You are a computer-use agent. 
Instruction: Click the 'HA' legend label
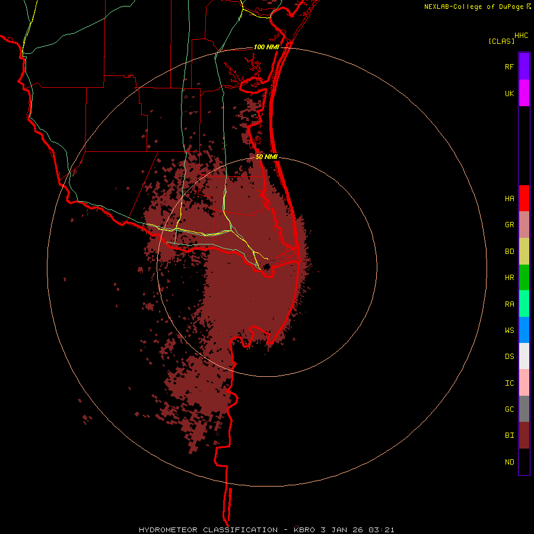coord(509,198)
